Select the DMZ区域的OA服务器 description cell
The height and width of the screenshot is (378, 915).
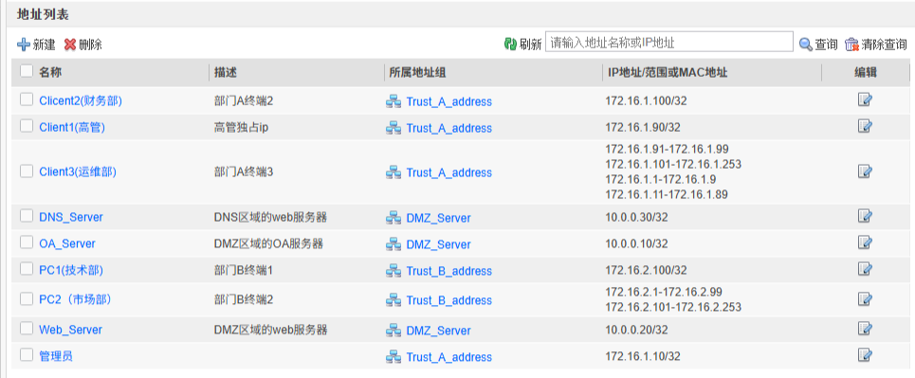268,243
